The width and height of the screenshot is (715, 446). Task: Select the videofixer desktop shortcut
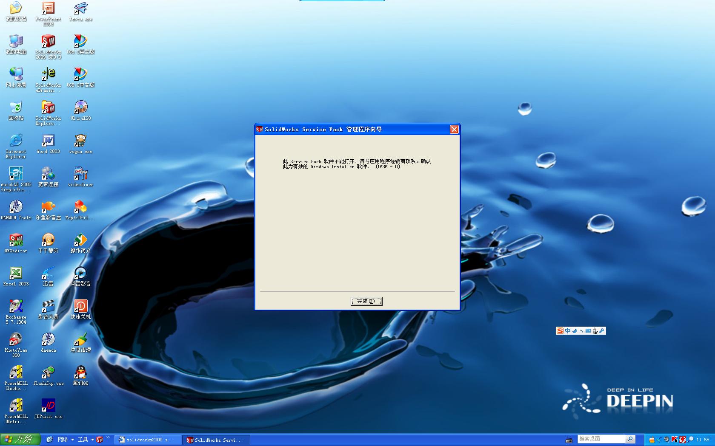click(x=80, y=177)
